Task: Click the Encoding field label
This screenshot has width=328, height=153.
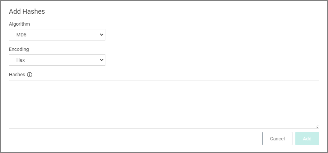Action: pos(19,49)
